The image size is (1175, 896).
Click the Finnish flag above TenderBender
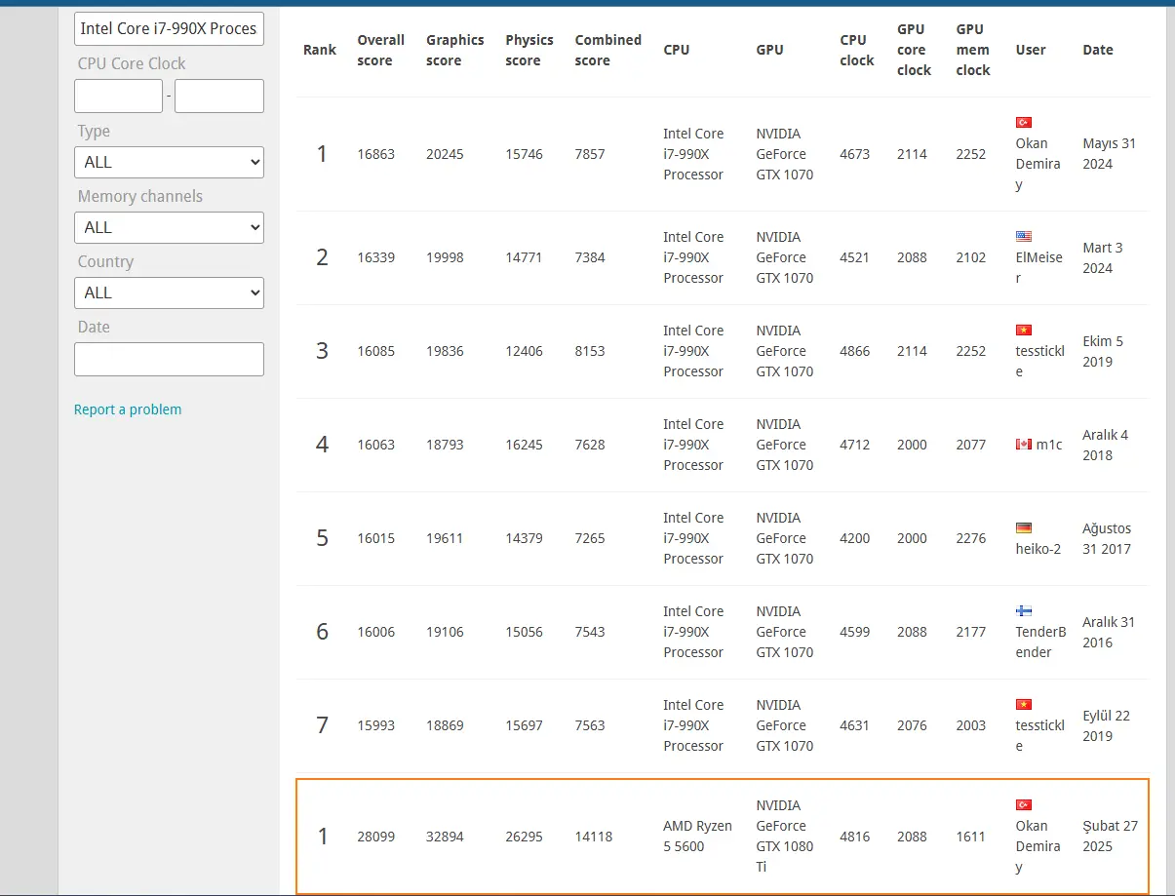point(1023,611)
